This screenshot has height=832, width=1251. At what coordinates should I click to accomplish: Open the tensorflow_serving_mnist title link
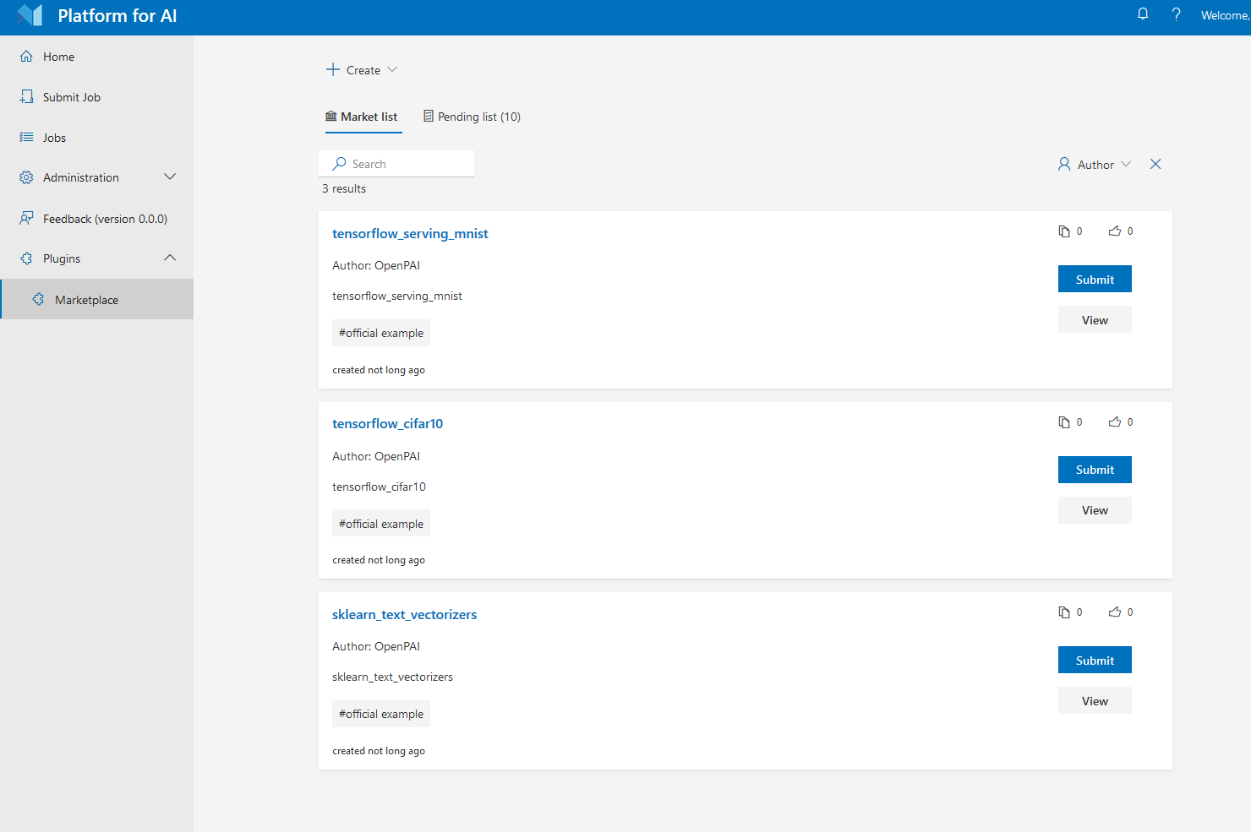click(x=410, y=233)
